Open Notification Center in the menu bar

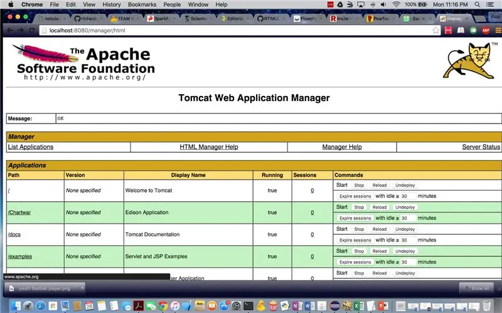(x=490, y=4)
